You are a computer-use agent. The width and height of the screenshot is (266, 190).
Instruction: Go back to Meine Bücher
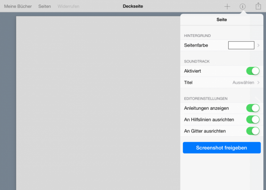coord(18,6)
